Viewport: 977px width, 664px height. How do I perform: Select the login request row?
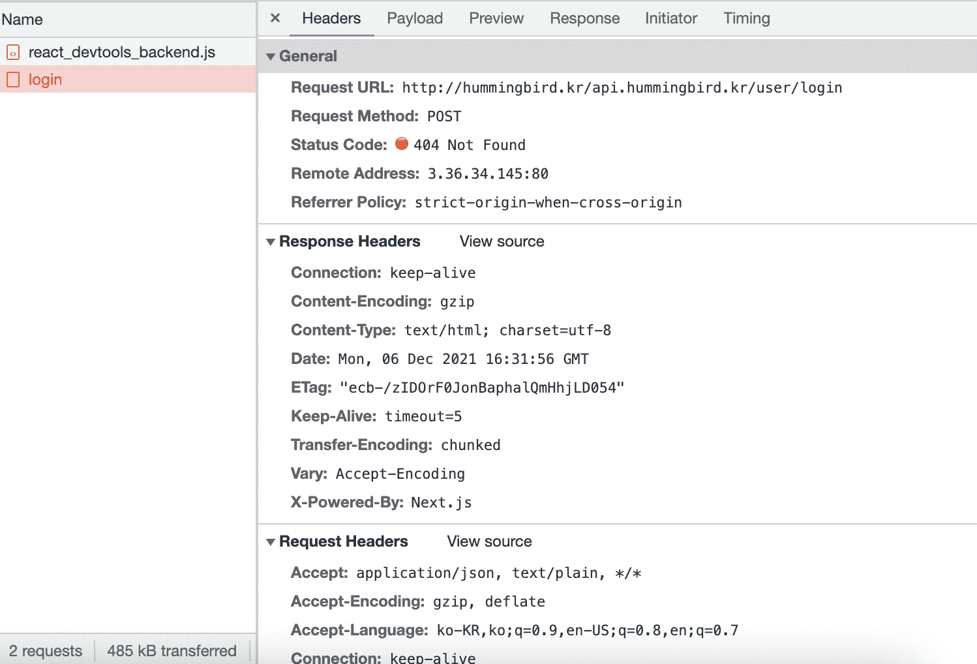click(x=130, y=80)
